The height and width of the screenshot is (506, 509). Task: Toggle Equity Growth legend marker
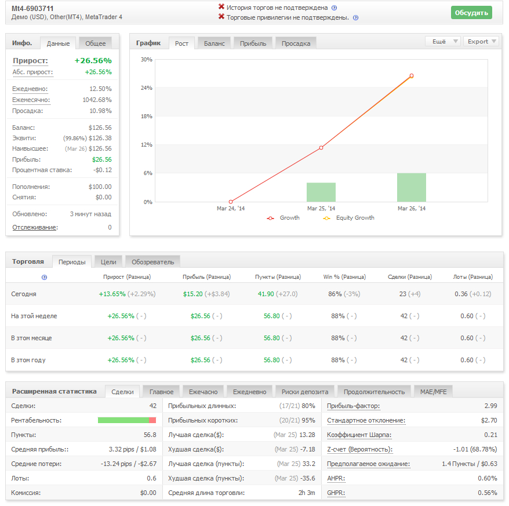[x=326, y=218]
